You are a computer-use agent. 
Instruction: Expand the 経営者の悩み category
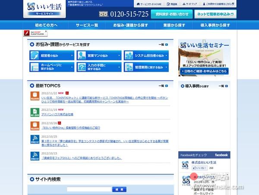point(52,56)
